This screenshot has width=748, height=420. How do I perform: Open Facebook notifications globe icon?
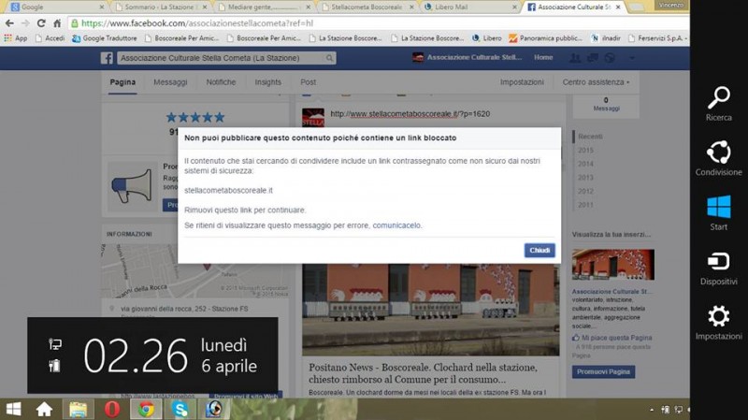point(610,58)
